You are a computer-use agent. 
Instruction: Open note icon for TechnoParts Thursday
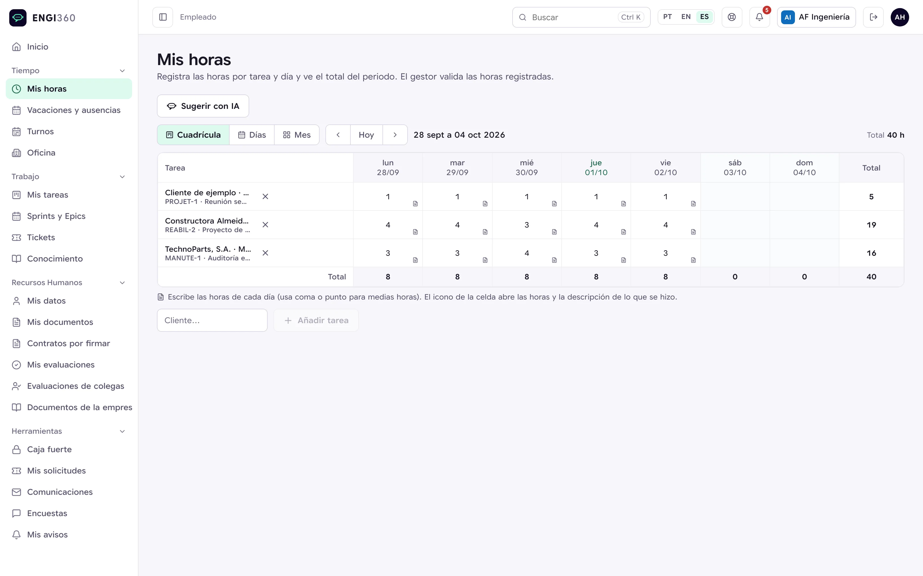point(624,260)
